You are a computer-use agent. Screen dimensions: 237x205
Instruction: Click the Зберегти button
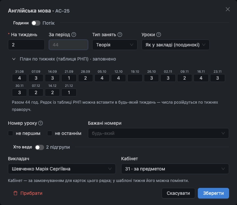click(x=213, y=193)
